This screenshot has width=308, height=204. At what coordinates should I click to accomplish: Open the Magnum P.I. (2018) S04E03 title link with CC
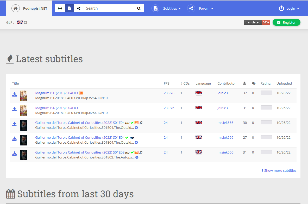click(56, 93)
